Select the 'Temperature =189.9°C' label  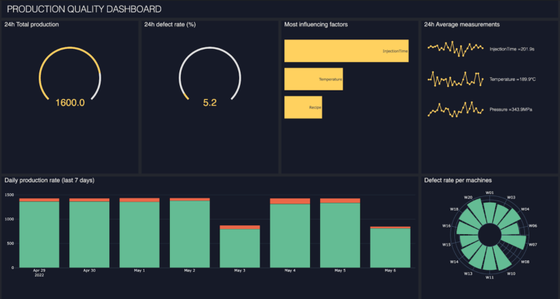(x=513, y=79)
